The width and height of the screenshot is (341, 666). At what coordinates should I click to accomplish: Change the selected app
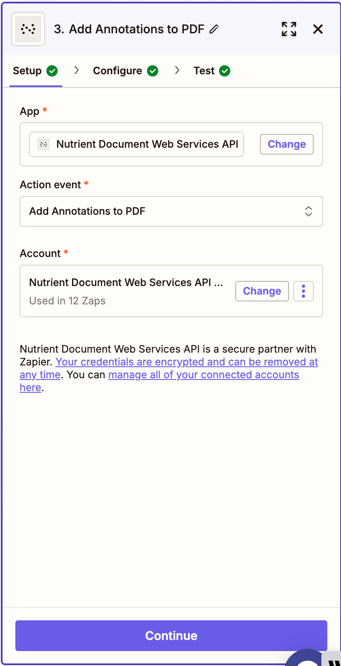pyautogui.click(x=286, y=144)
